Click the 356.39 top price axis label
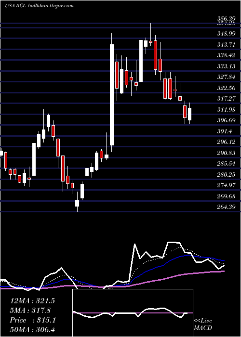The image size is (241, 337). [226, 19]
